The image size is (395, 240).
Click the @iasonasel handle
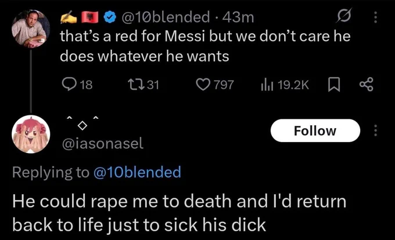(x=103, y=144)
